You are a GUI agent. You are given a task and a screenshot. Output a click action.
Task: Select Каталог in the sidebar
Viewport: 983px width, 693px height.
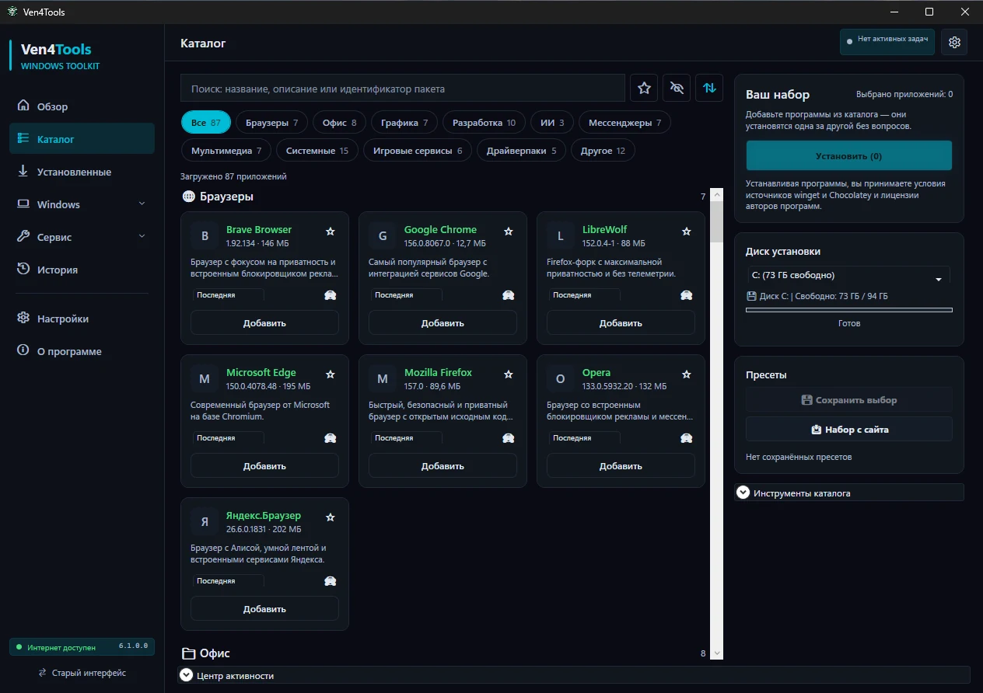(x=82, y=139)
